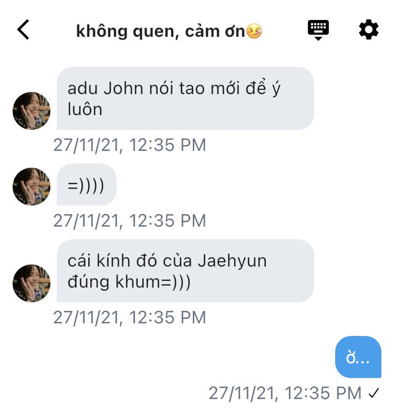
Task: Tap the delivered checkmark under the sent message
Action: [x=374, y=393]
